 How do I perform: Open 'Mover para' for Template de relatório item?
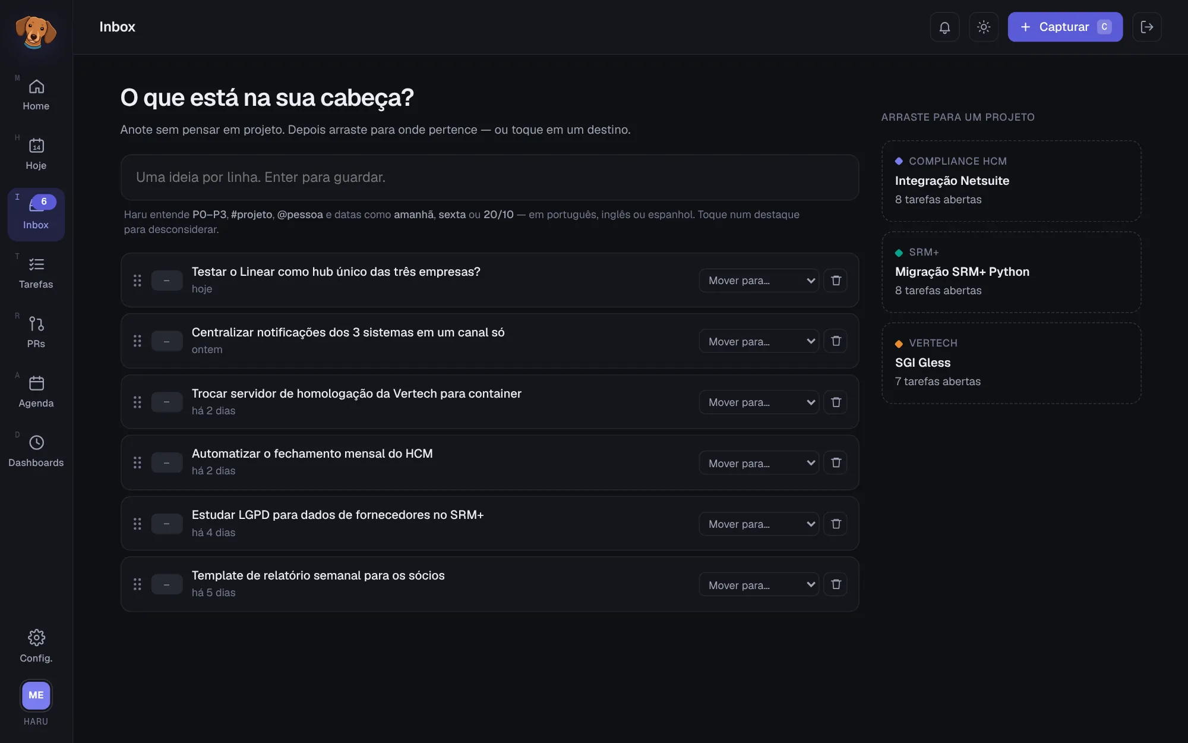pos(759,585)
